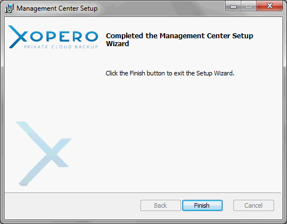The height and width of the screenshot is (224, 287).
Task: Click the letter P in the Xopero logo
Action: pyautogui.click(x=51, y=37)
